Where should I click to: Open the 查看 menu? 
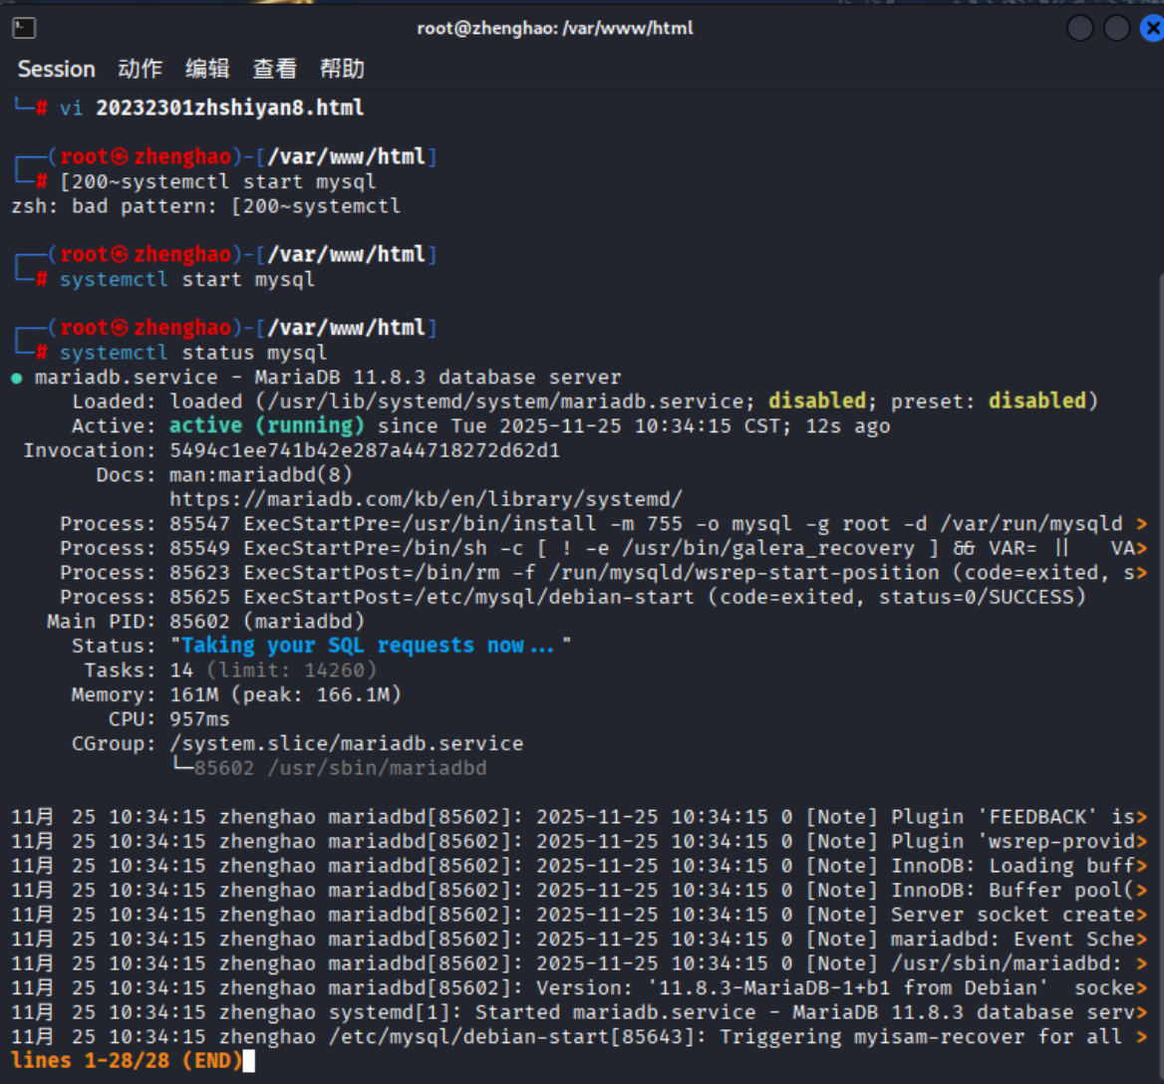click(x=275, y=69)
